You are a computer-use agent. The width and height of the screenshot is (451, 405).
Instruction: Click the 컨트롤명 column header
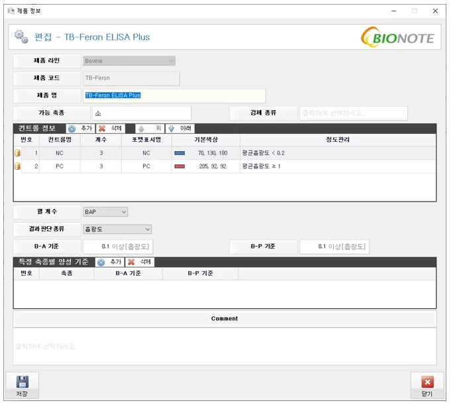[60, 140]
